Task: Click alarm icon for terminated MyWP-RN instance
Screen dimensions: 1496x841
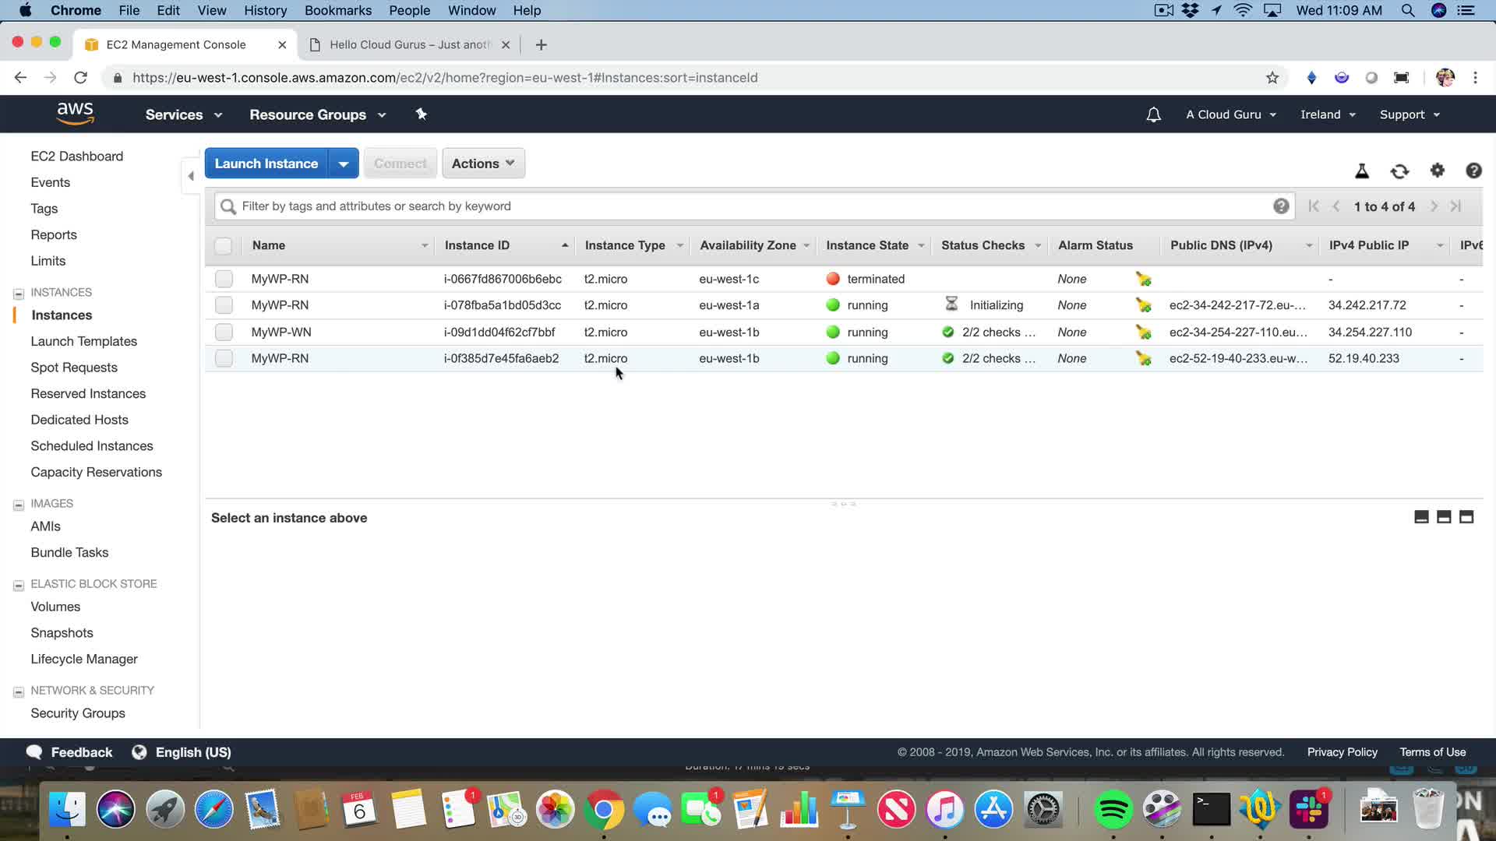Action: point(1143,279)
